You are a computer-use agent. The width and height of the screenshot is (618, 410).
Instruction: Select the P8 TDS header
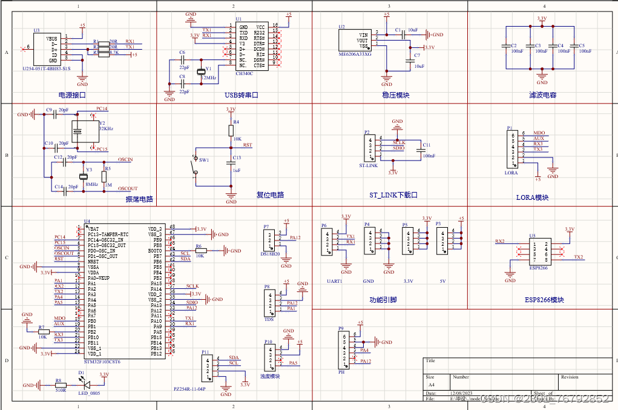pyautogui.click(x=269, y=302)
